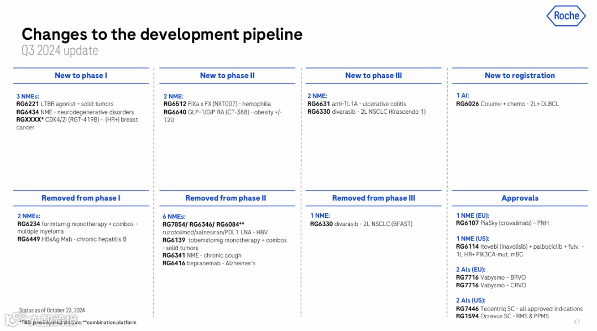
Task: Click the Roche hexagon logo
Action: 566,15
